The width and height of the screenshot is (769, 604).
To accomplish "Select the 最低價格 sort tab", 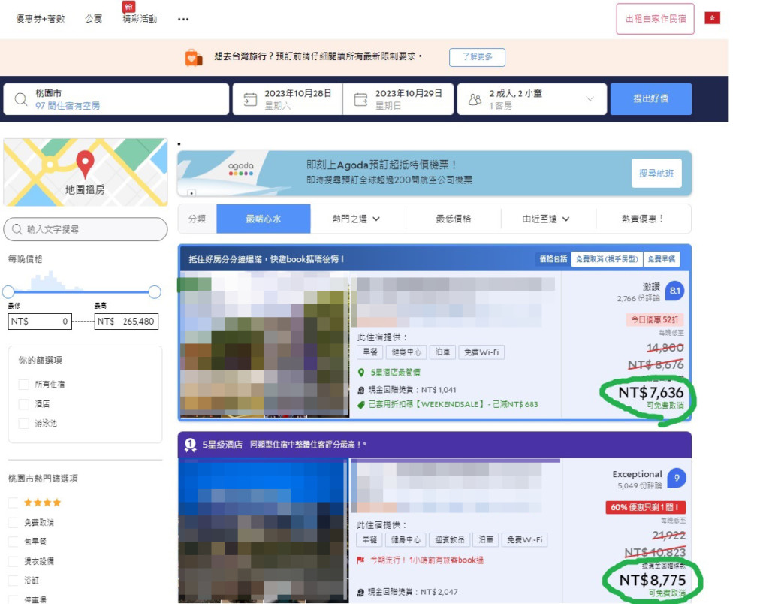I will [x=453, y=219].
